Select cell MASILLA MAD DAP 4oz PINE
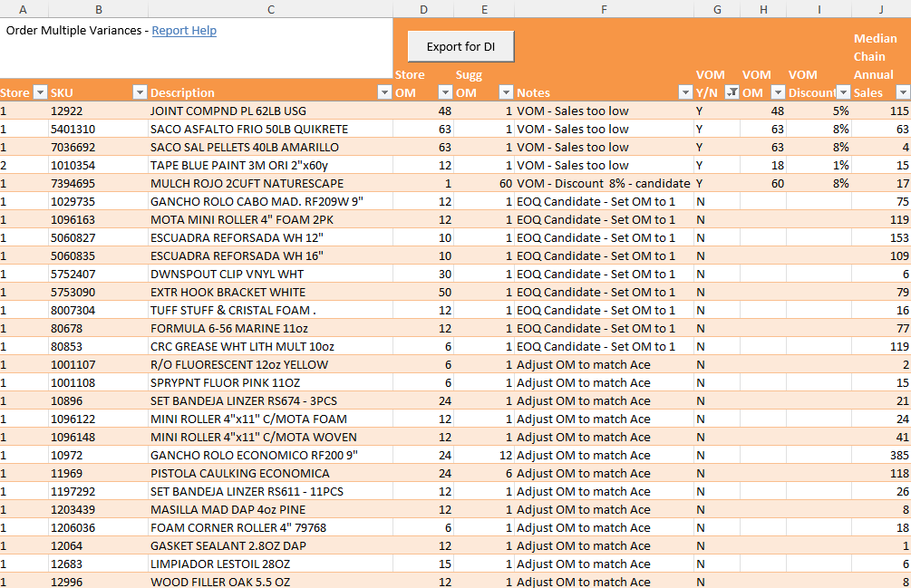Viewport: 911px width, 588px height. click(x=271, y=510)
